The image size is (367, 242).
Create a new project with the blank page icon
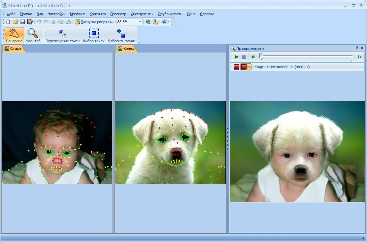coord(8,22)
